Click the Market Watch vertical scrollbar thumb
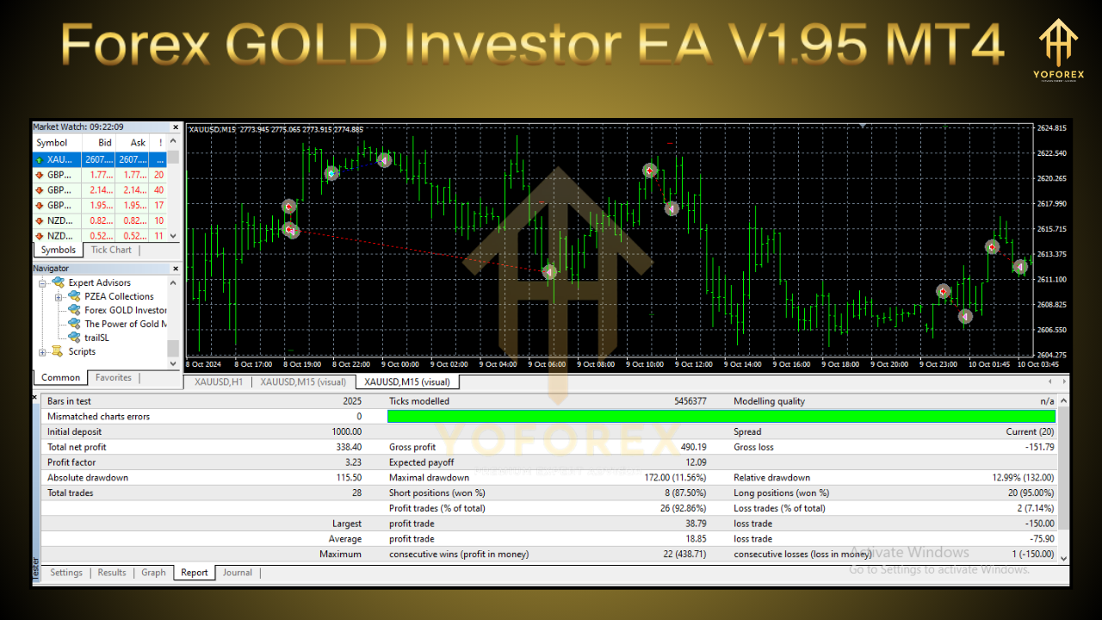This screenshot has height=620, width=1102. coord(173,157)
